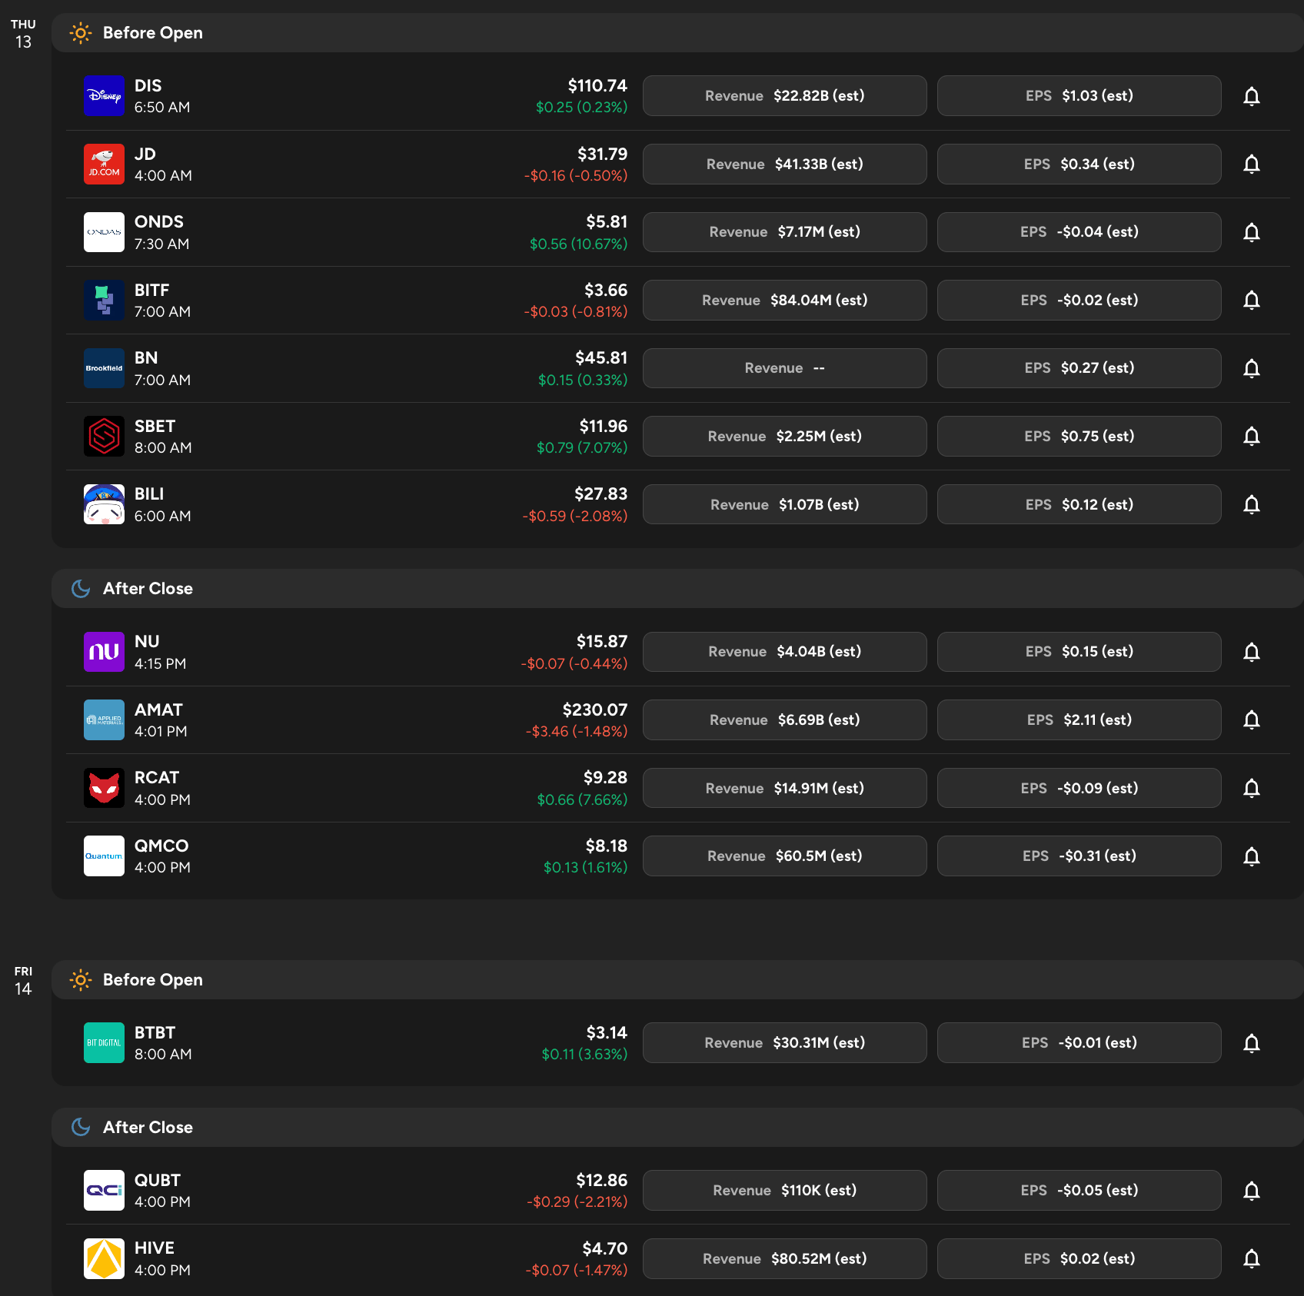1304x1296 pixels.
Task: Open RCAT EPS -$0.09 estimate
Action: tap(1079, 788)
